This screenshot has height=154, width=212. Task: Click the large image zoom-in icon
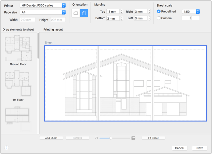pyautogui.click(x=133, y=138)
